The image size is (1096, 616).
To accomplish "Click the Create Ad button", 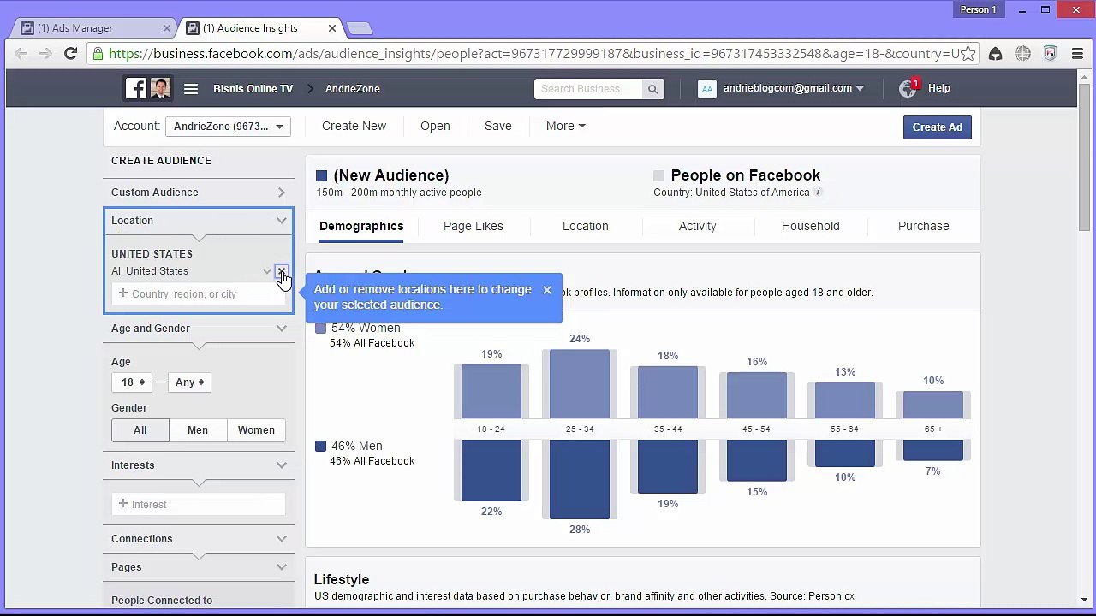I will tap(937, 127).
